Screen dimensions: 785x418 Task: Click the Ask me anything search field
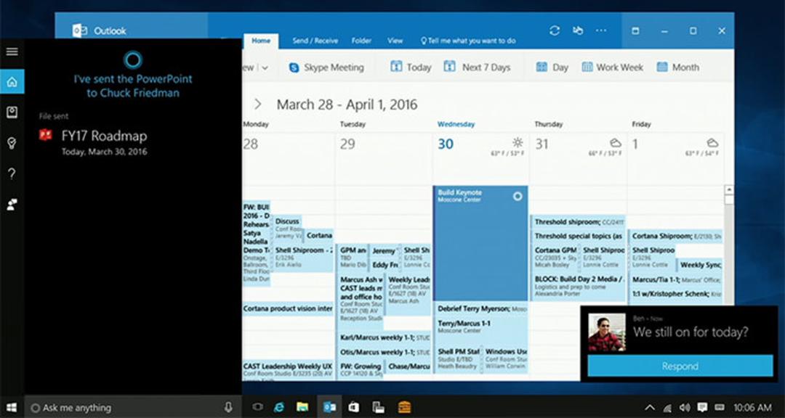[x=125, y=408]
